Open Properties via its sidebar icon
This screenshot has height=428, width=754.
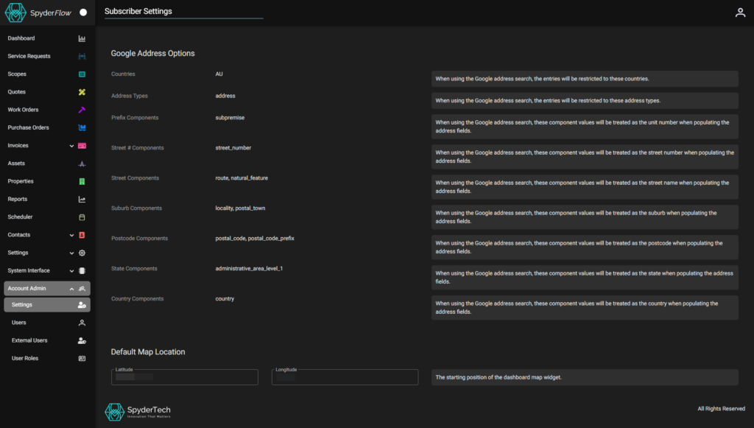click(82, 180)
